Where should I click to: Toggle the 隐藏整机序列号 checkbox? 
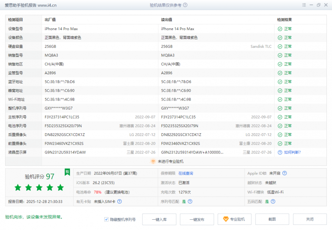click(107, 219)
